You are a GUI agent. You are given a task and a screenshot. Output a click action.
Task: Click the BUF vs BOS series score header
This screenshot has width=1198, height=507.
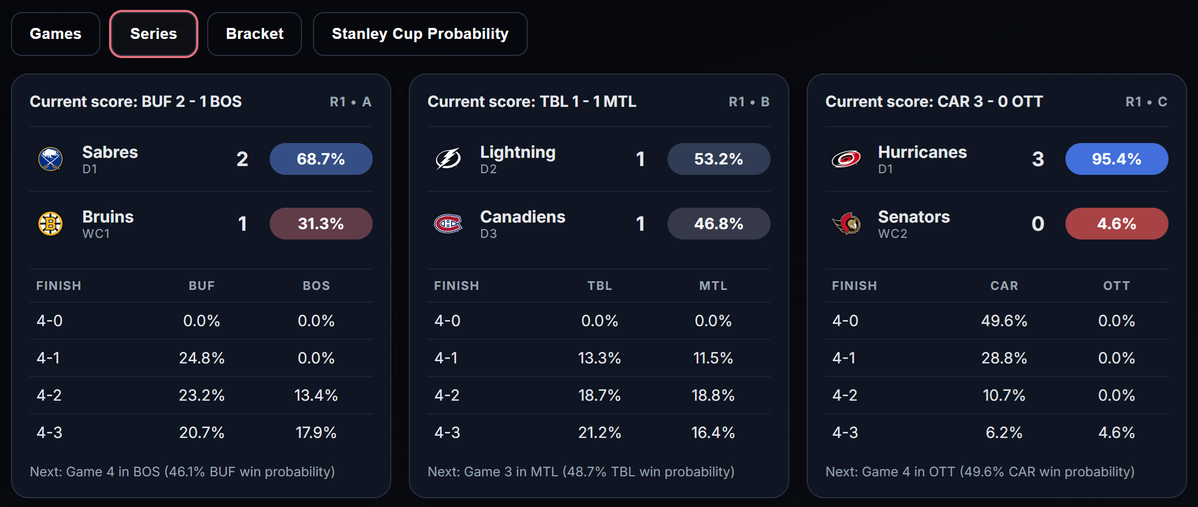(x=135, y=102)
